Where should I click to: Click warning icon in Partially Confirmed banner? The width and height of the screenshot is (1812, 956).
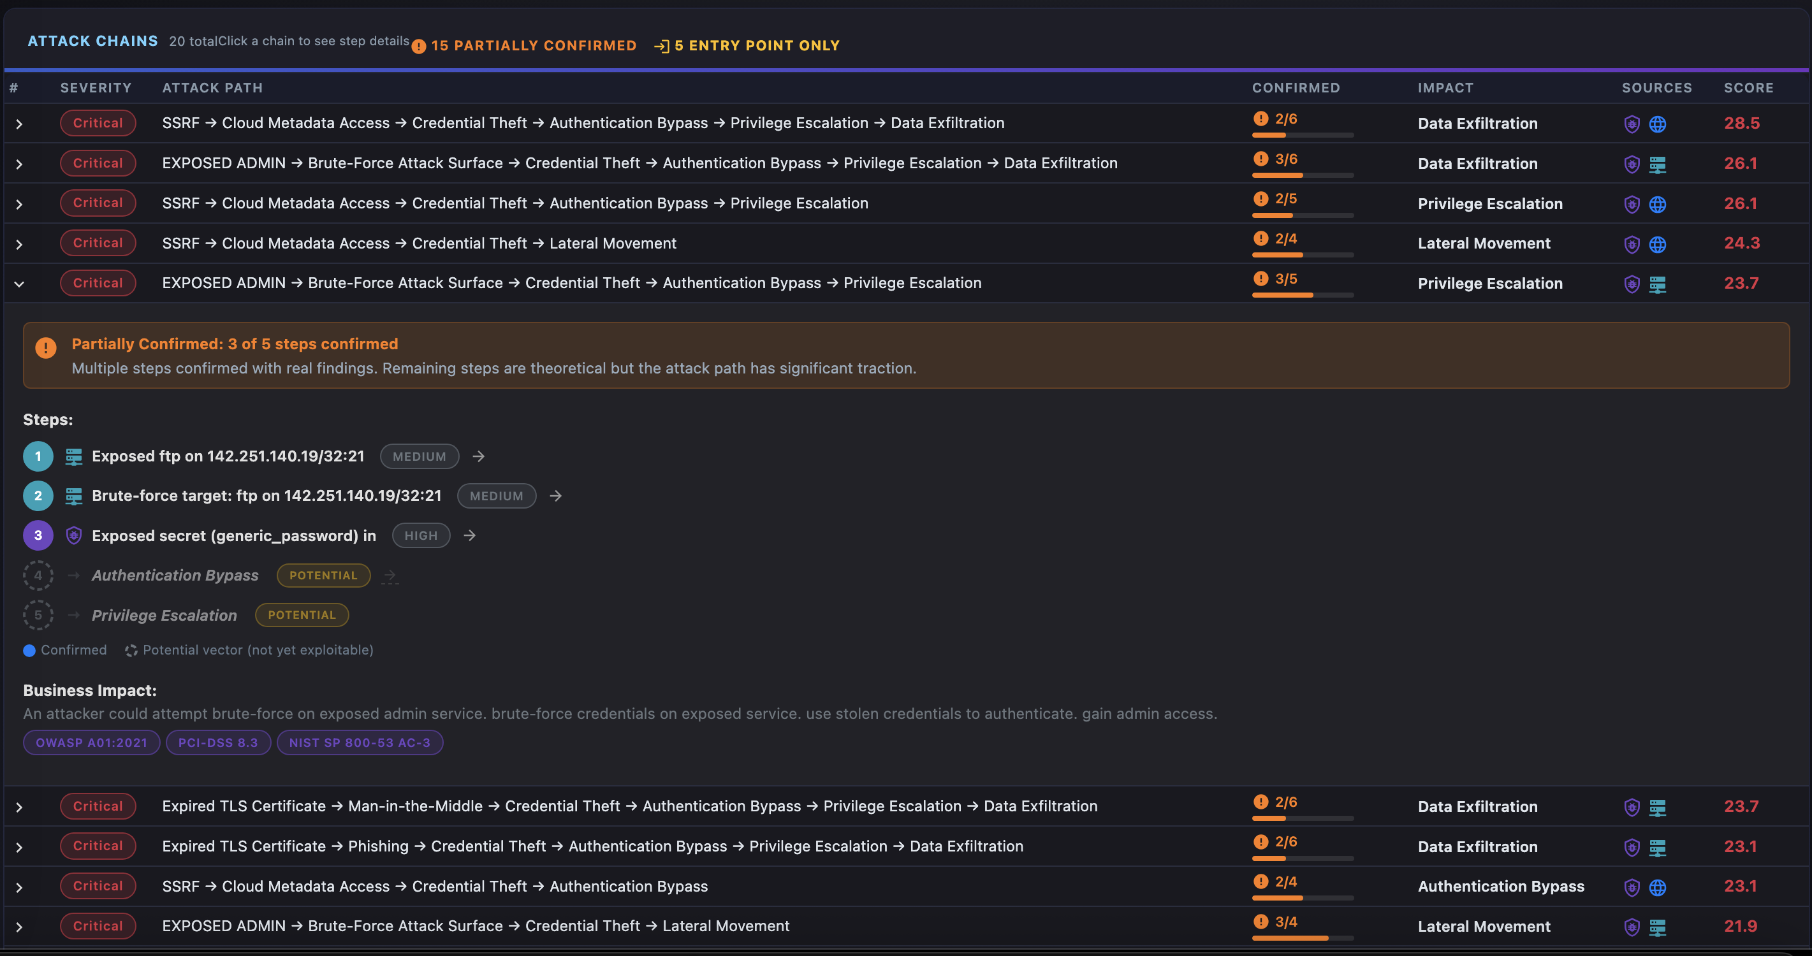pos(46,348)
